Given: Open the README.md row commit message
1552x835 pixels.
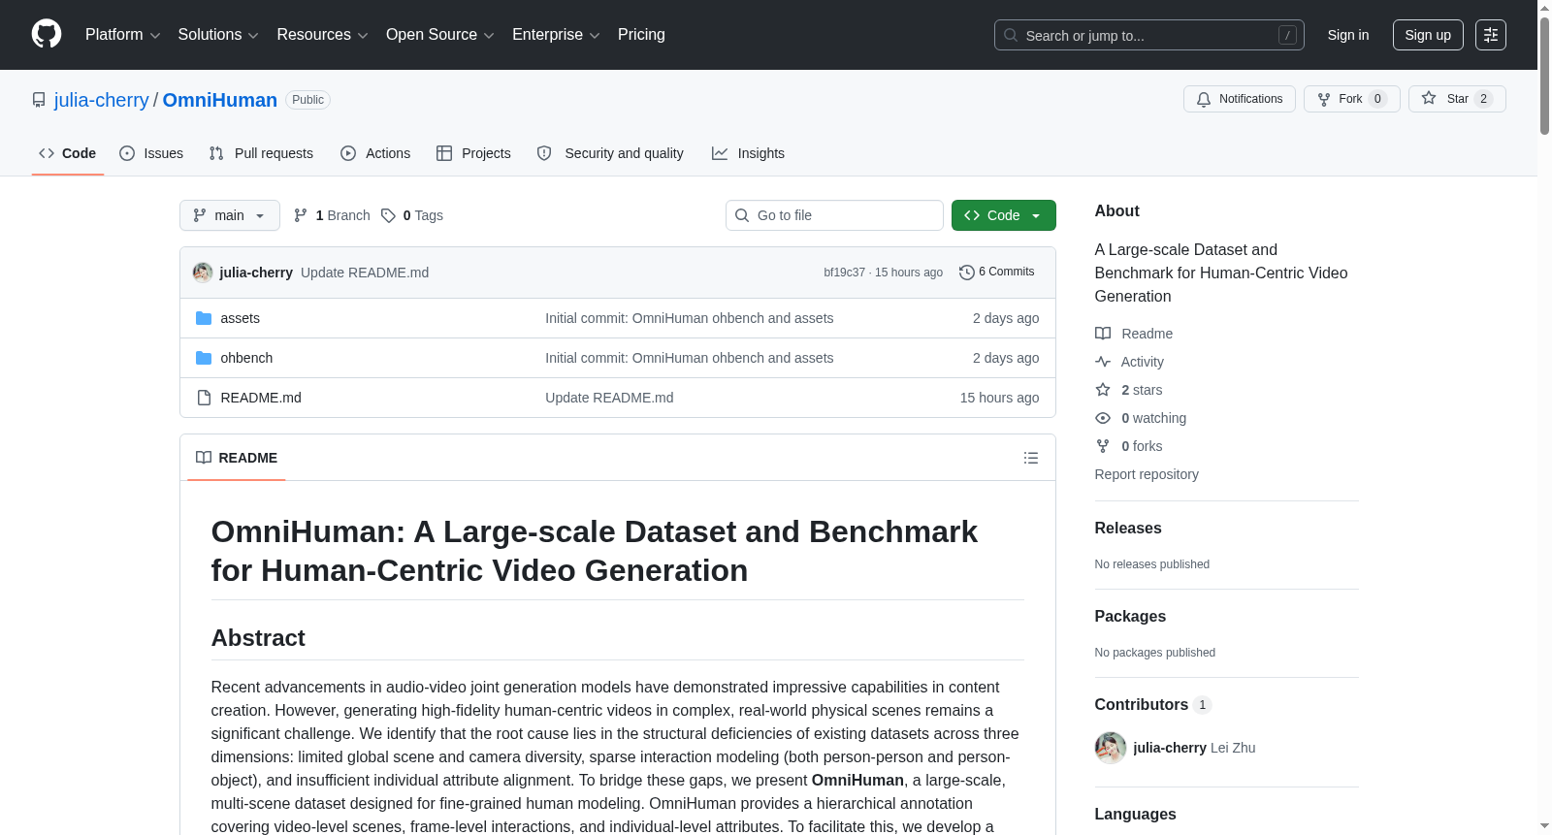Looking at the screenshot, I should click(609, 398).
